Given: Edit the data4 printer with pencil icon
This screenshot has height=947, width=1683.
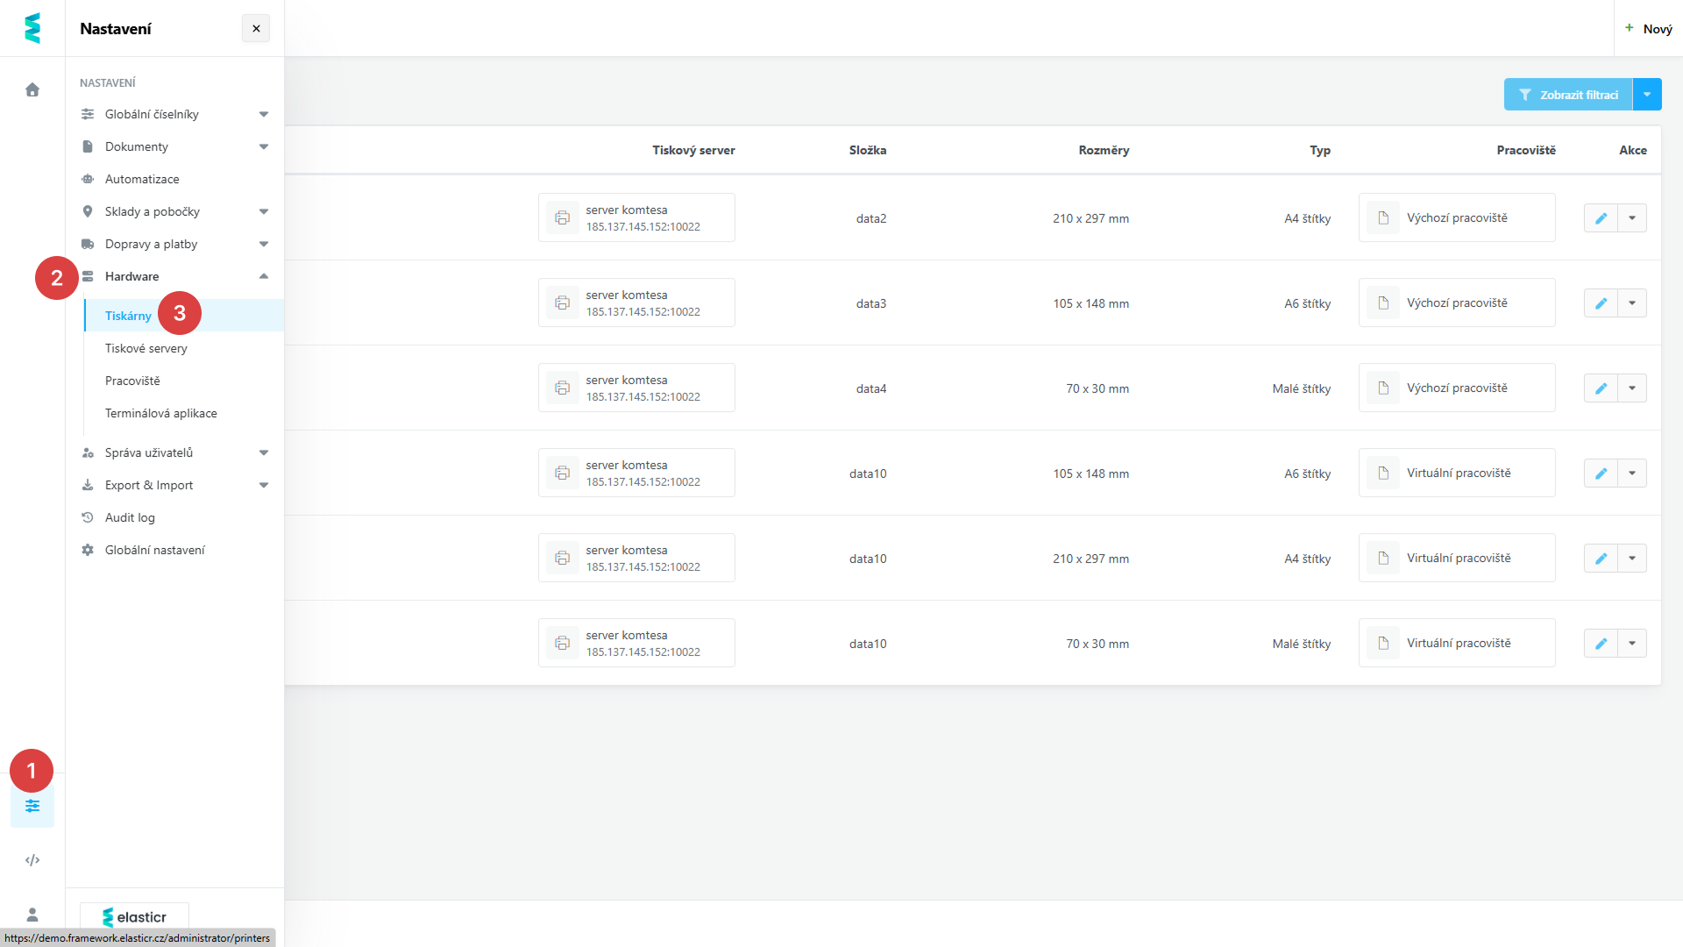Looking at the screenshot, I should point(1601,388).
